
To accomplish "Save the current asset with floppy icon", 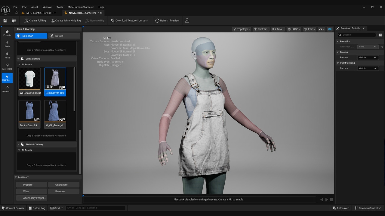I will coord(5,20).
